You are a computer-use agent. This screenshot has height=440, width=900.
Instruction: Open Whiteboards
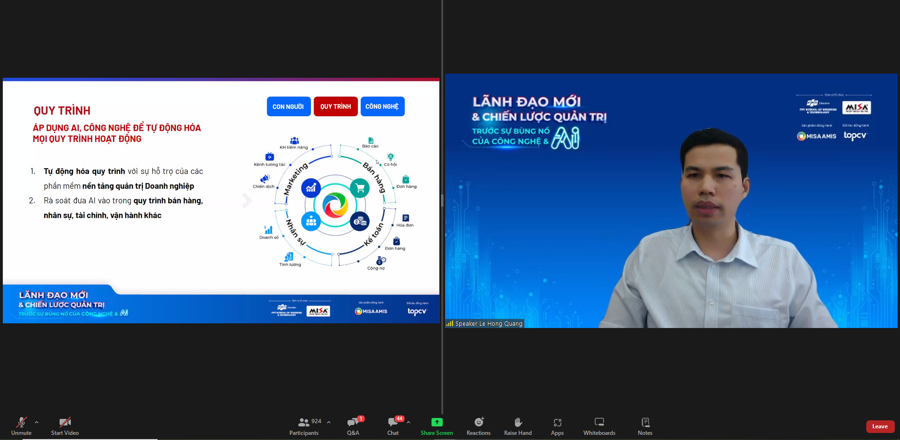tap(599, 425)
